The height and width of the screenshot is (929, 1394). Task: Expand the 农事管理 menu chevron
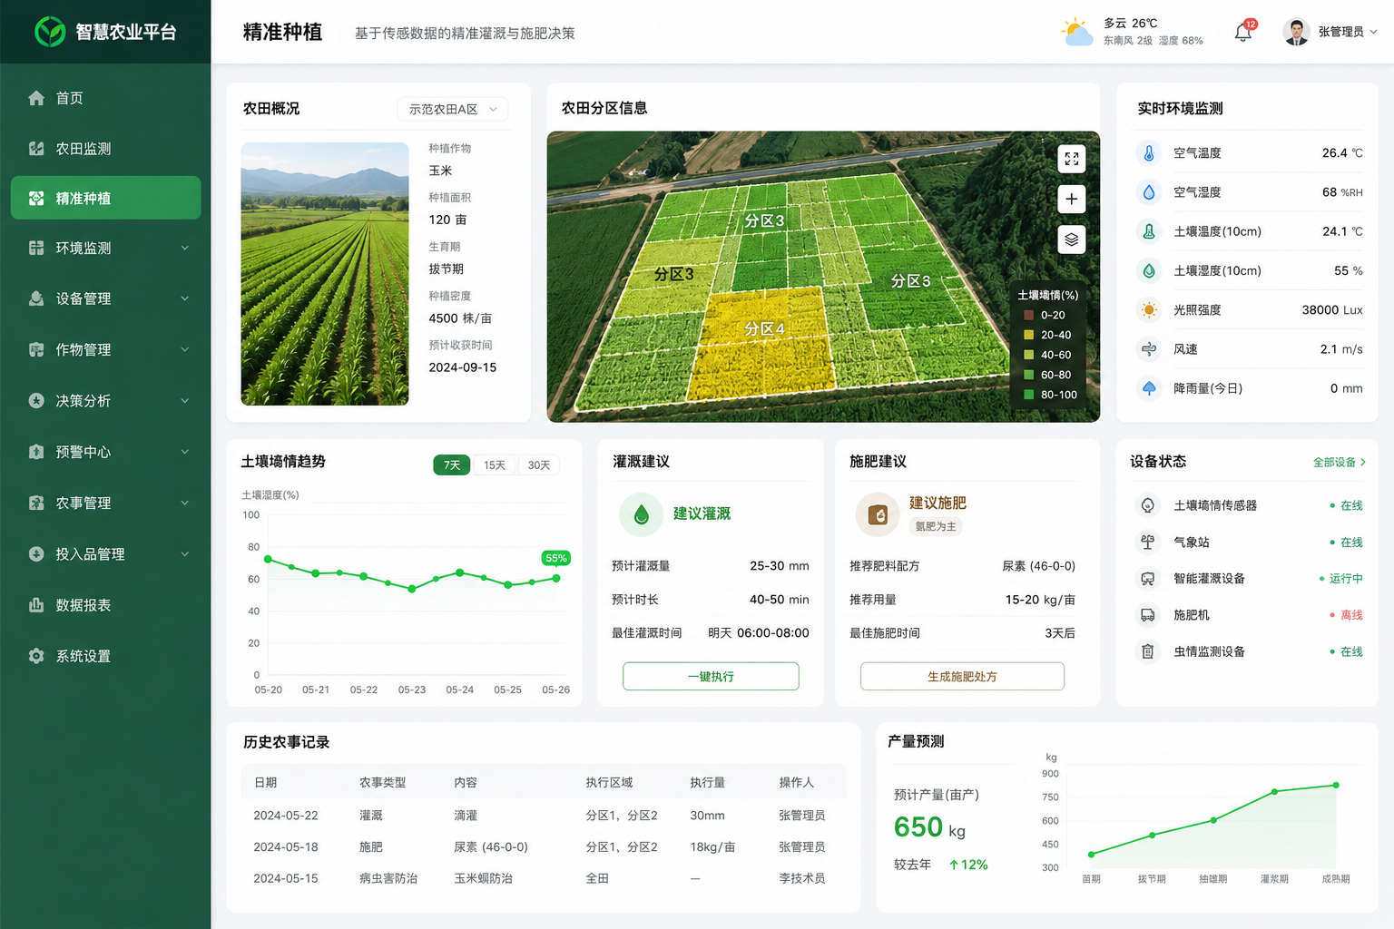185,503
